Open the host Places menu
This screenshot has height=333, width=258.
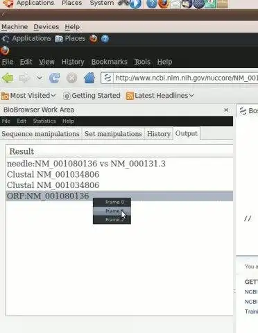click(x=72, y=3)
